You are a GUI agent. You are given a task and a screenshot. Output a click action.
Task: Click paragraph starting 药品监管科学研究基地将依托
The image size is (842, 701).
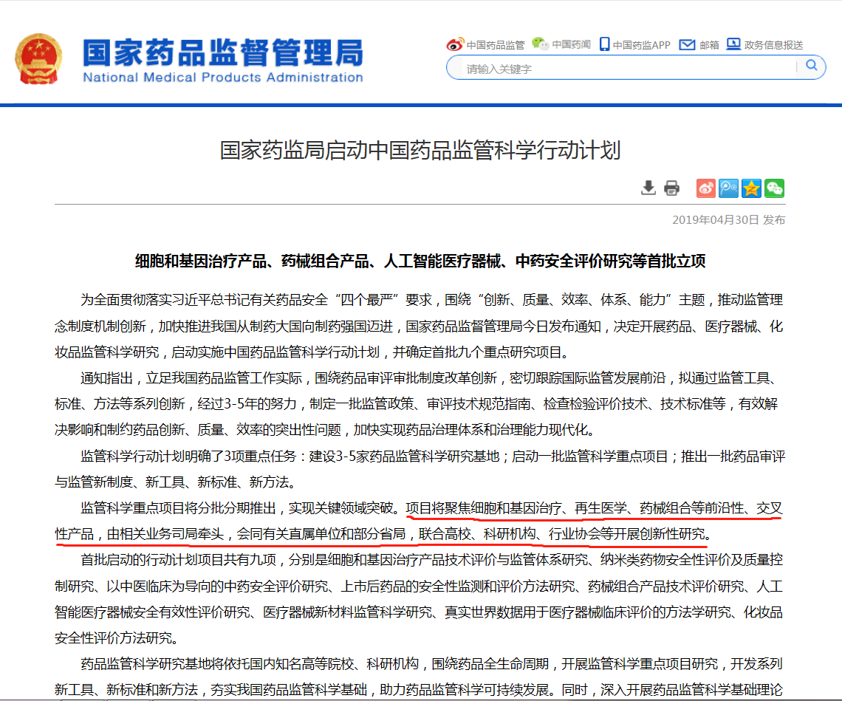tap(419, 677)
